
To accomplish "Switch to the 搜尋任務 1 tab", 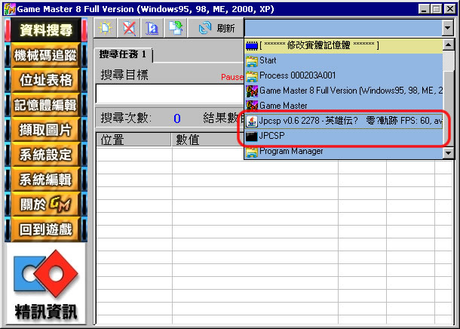I will (x=123, y=54).
